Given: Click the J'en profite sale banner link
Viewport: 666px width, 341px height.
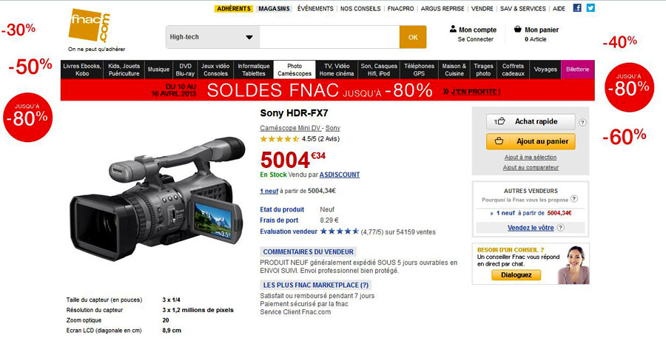Looking at the screenshot, I should [471, 91].
